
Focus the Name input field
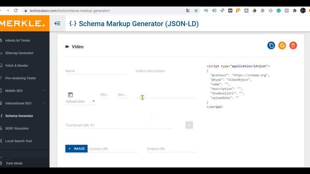(96, 71)
